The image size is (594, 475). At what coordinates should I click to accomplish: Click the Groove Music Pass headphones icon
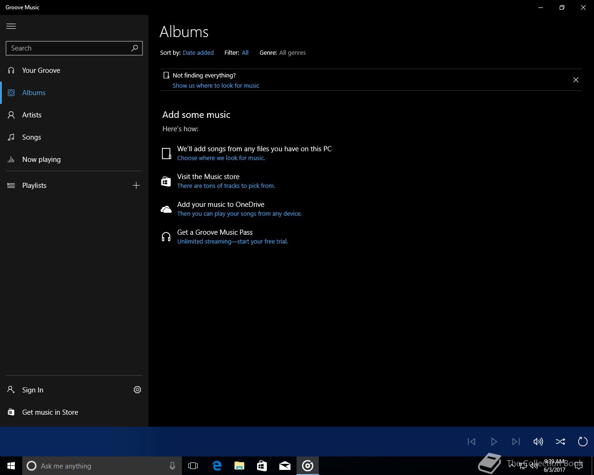pos(166,237)
